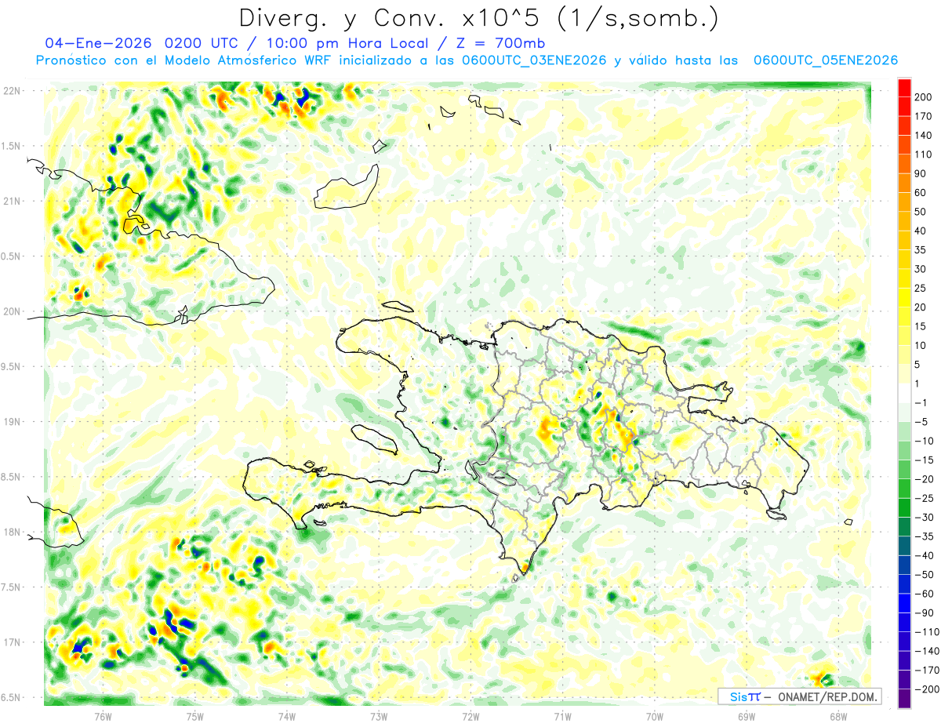Click the positive '40' color scale value
941x727 pixels.
click(x=921, y=231)
